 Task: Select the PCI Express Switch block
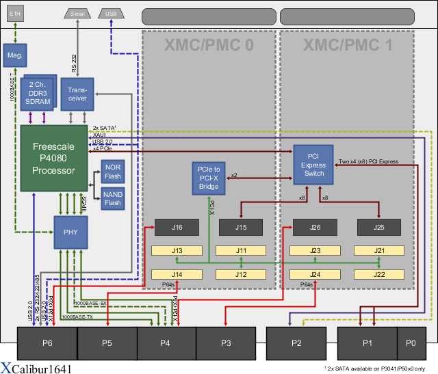pyautogui.click(x=313, y=165)
